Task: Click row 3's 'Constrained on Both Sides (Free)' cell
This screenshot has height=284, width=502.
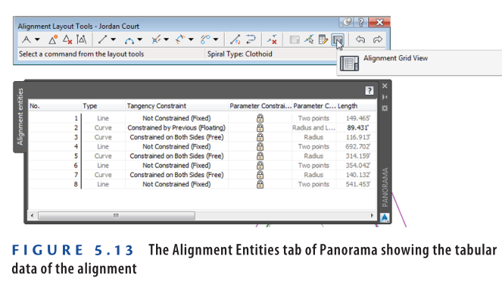Action: coord(176,137)
